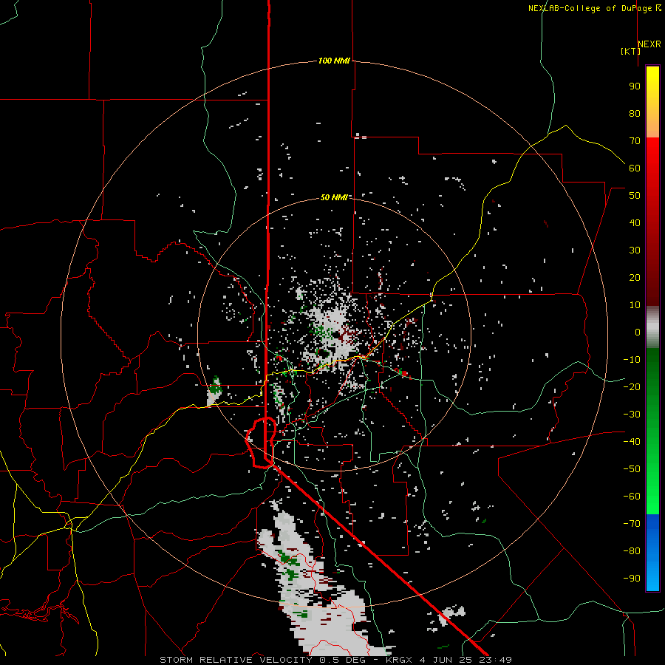Click the positive 10 scale value
Image resolution: width=665 pixels, height=665 pixels.
tap(635, 305)
